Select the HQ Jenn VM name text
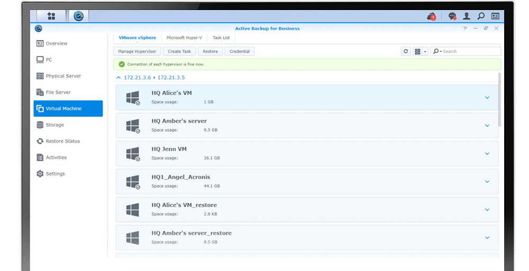 coord(169,149)
